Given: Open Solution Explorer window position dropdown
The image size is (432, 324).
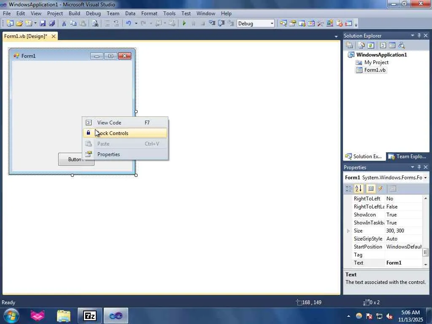Looking at the screenshot, I should (x=413, y=35).
